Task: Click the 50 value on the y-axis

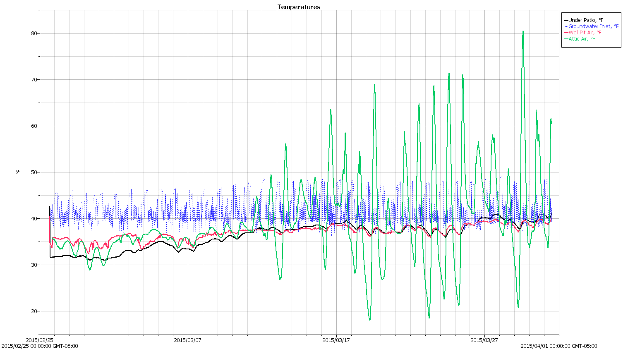Action: click(x=33, y=172)
